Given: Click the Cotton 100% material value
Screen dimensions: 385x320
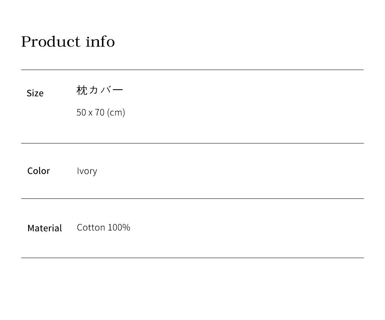Looking at the screenshot, I should click(104, 227).
